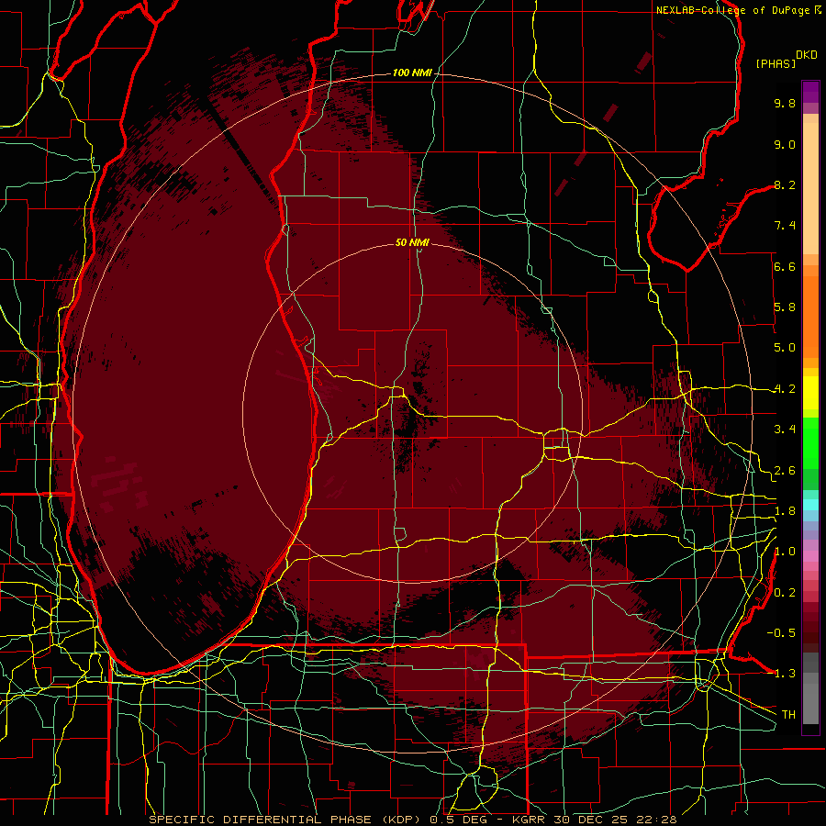Click the 2.6 legend value
Viewport: 826px width, 826px height.
[785, 471]
